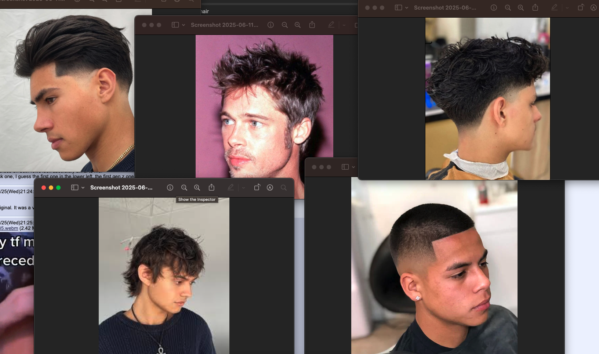
Task: Open the 35.webm link in browser
Action: [9, 228]
